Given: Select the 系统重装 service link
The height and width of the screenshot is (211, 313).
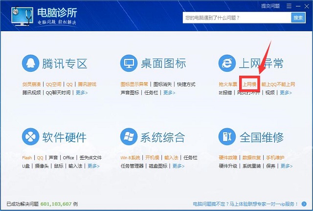Looking at the screenshot, I should pyautogui.click(x=251, y=166).
